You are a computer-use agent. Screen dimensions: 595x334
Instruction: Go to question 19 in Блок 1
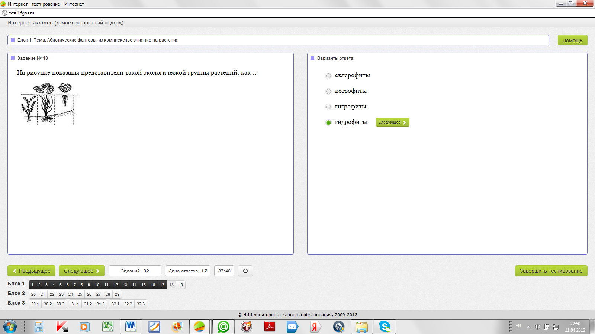181,285
